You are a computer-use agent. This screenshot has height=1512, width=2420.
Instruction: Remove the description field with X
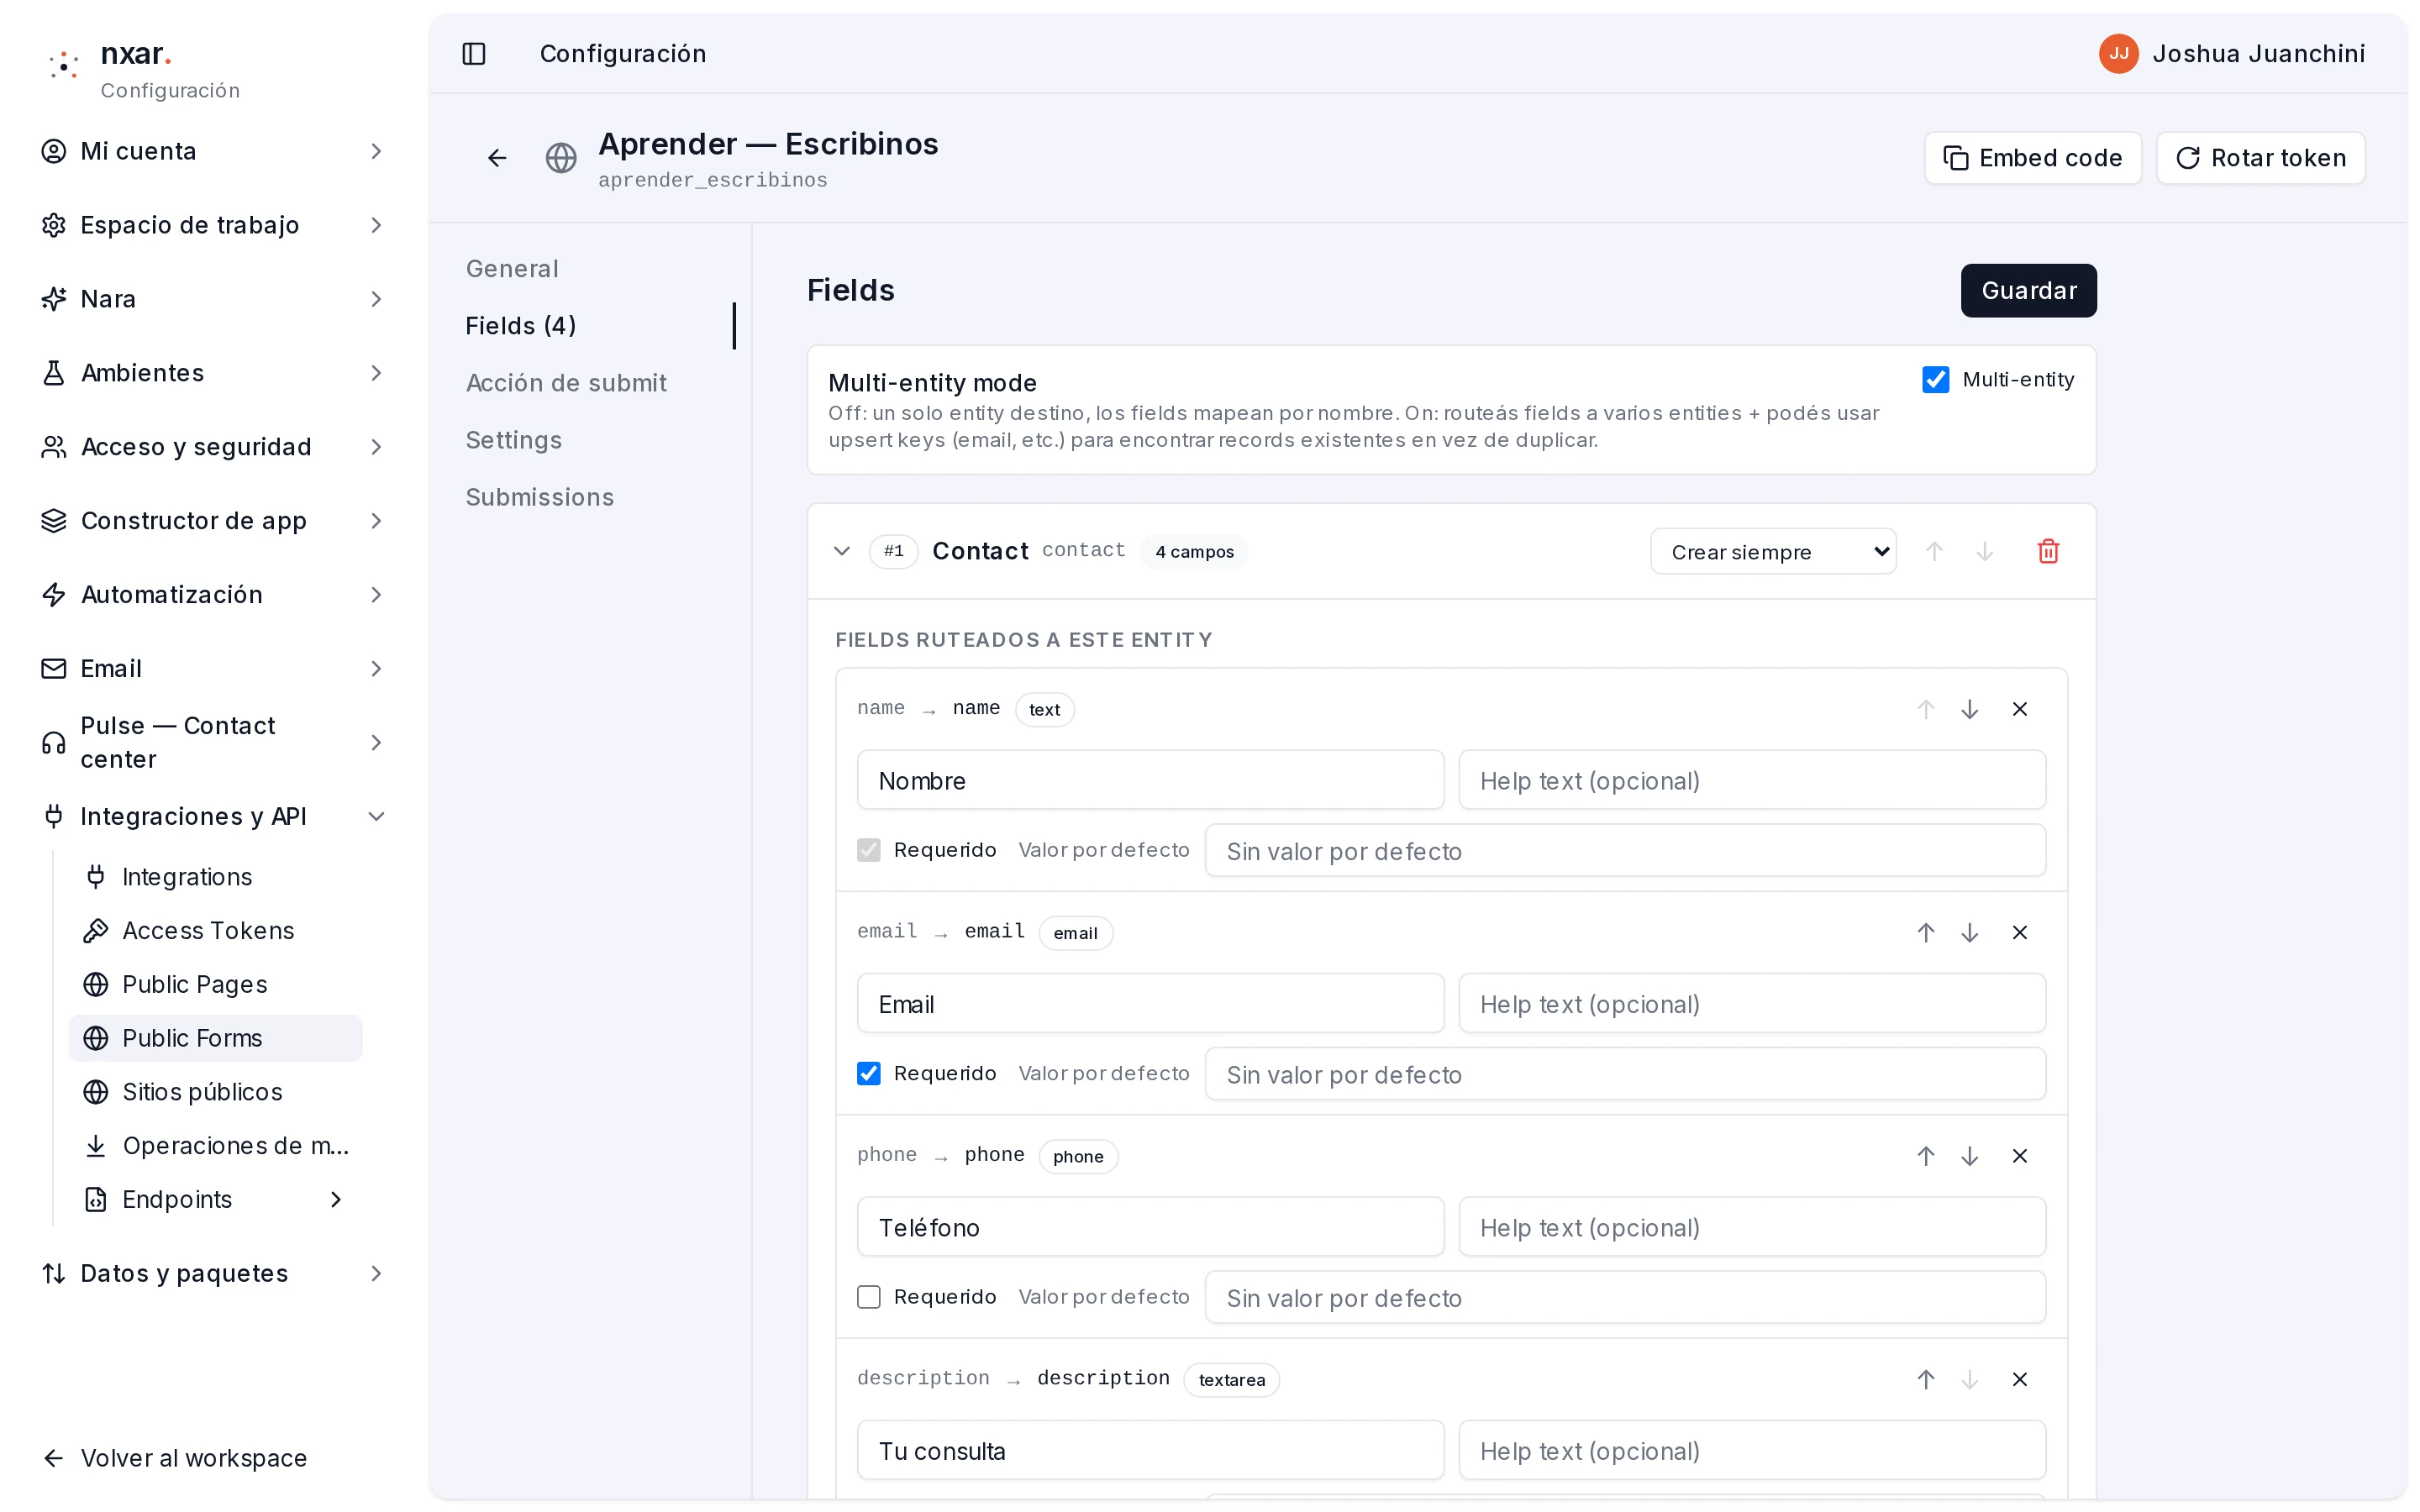pyautogui.click(x=2019, y=1379)
